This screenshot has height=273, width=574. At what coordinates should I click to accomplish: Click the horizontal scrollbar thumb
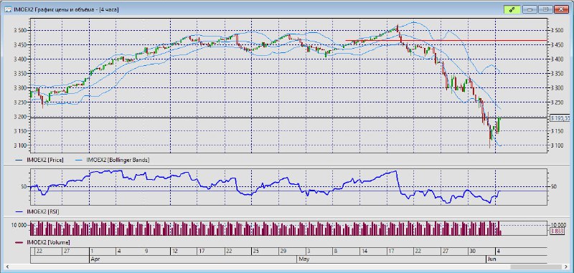(537, 267)
